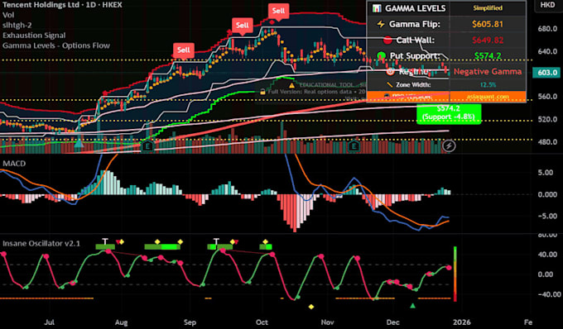
Task: Click the Gamma Levels chart icon in table header
Action: (377, 8)
